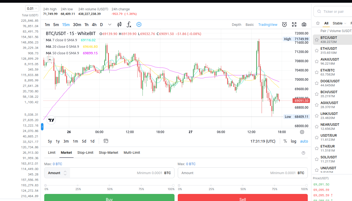Show the Basic chart view
352x201 pixels.
250,24
